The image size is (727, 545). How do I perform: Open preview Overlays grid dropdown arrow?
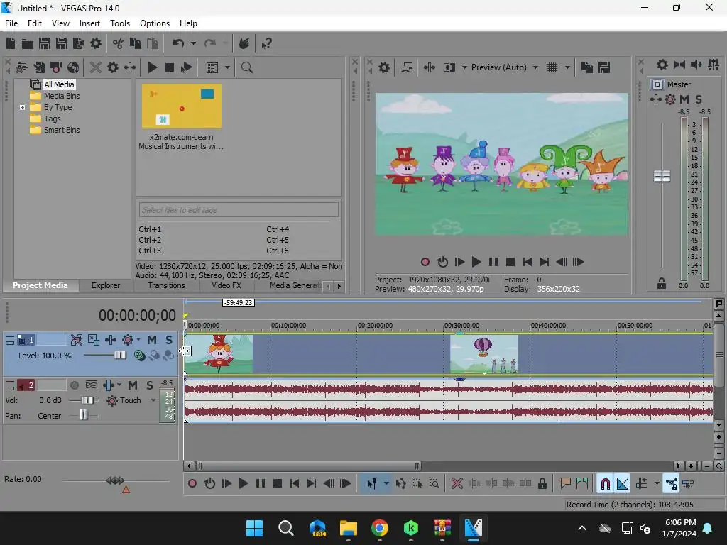567,67
